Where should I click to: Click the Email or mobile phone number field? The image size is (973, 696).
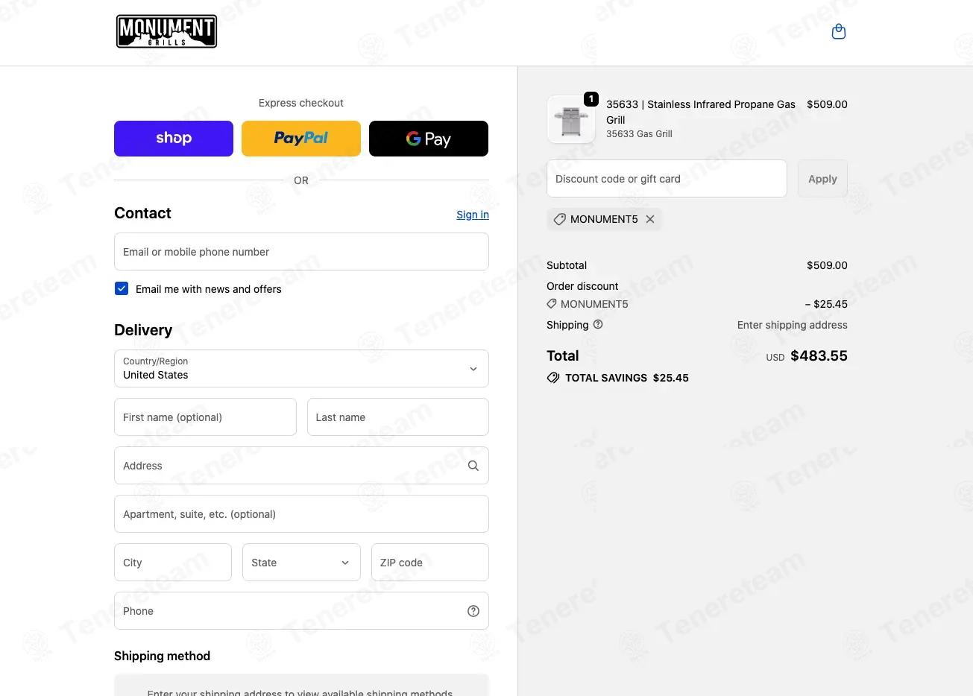301,252
